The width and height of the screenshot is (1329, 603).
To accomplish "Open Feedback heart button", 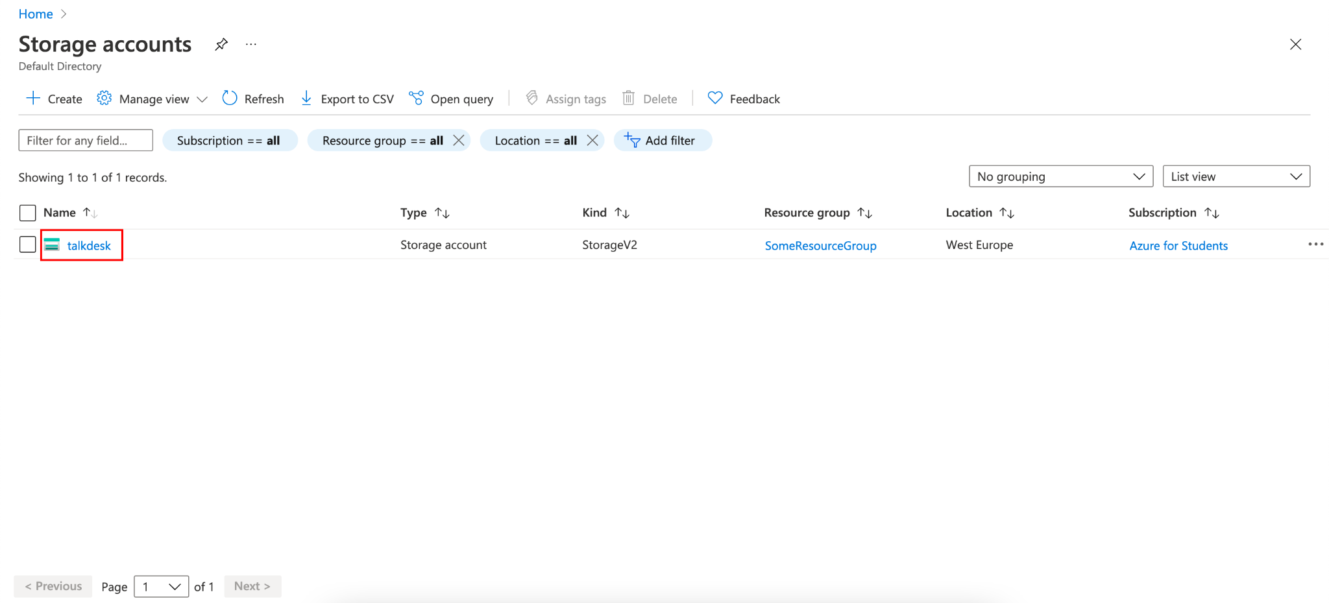I will pos(744,99).
